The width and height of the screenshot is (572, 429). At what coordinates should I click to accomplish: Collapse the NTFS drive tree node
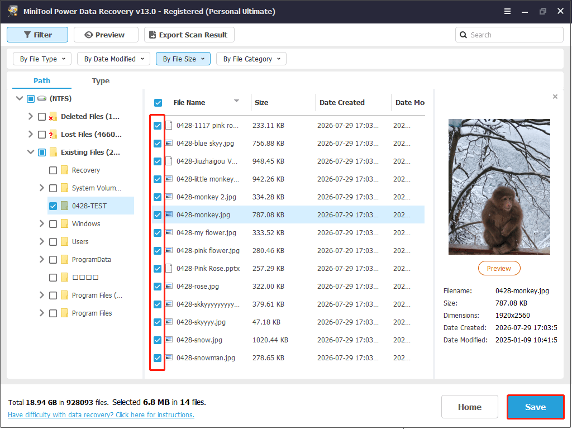pyautogui.click(x=20, y=98)
